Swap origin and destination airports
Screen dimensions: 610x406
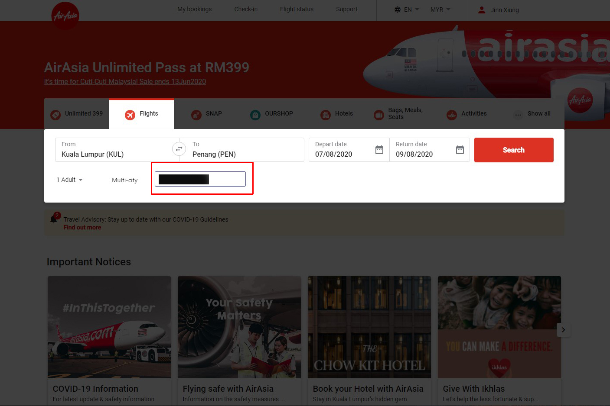179,149
